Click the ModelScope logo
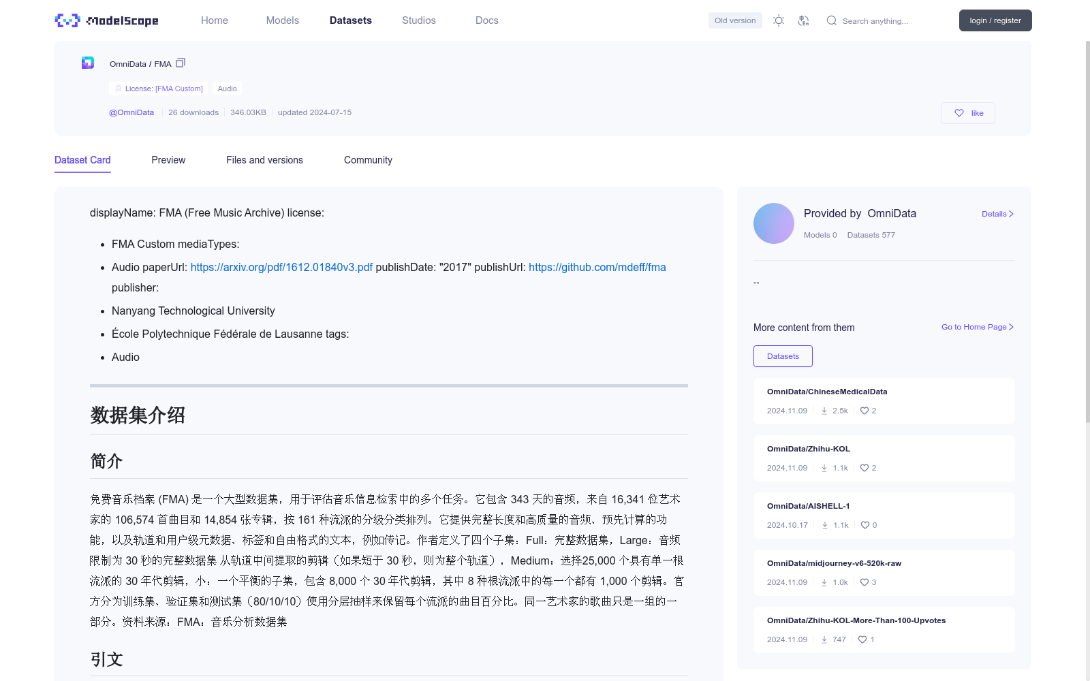Screen dimensions: 1090x681 (x=107, y=20)
